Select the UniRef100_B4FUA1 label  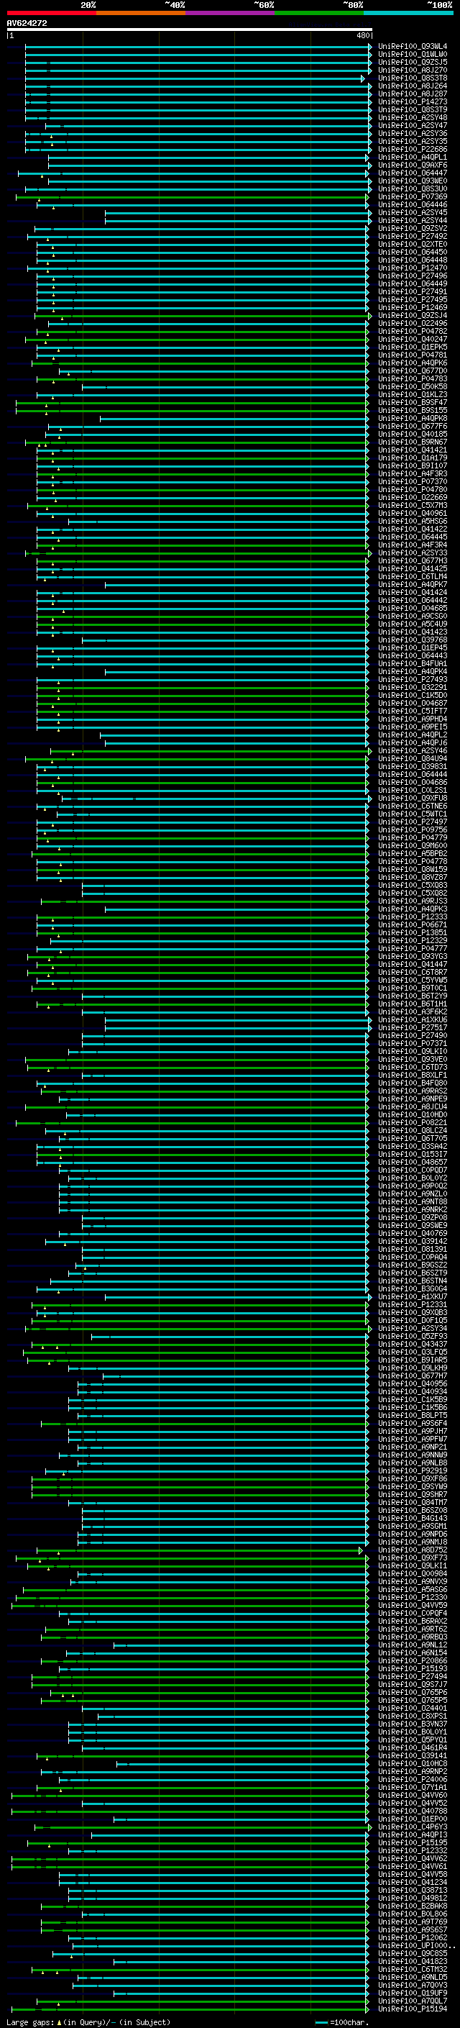(x=413, y=665)
